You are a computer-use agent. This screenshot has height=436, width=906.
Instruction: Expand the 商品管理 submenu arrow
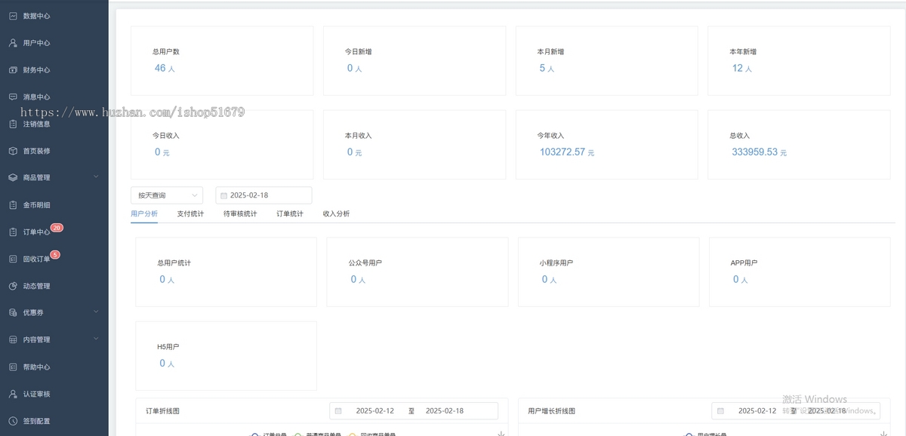[96, 177]
